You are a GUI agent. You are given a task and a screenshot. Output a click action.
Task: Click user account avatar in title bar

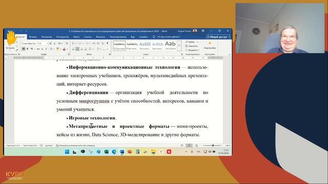pos(195,31)
